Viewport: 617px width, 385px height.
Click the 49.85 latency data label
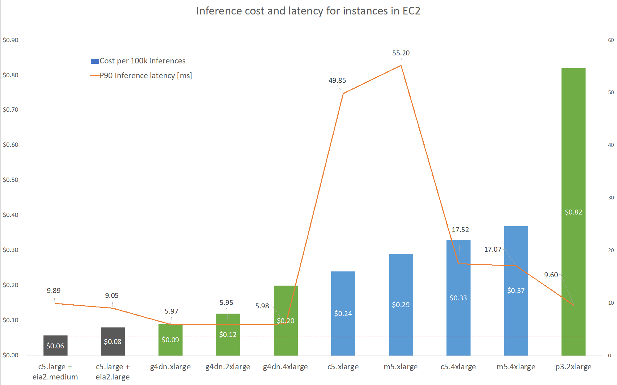tap(337, 81)
